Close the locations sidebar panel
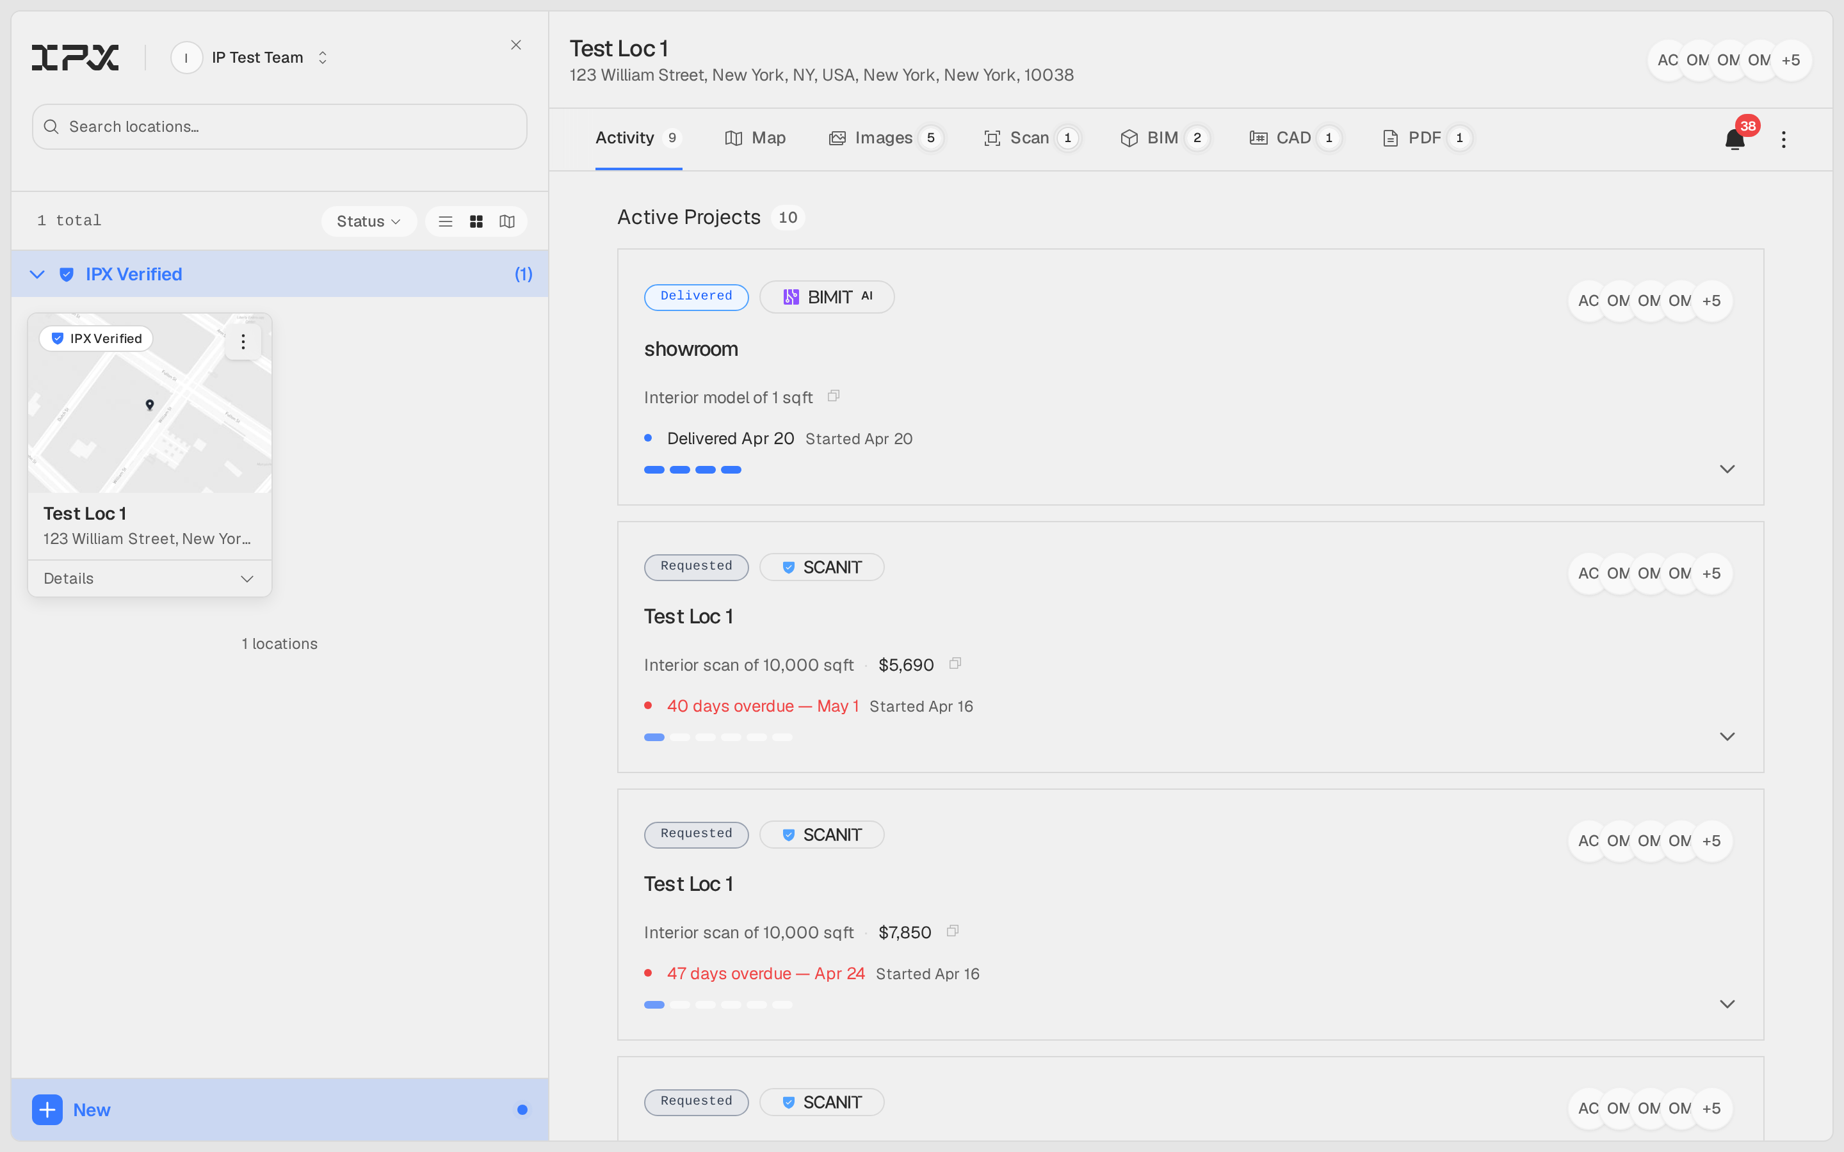 (x=516, y=45)
